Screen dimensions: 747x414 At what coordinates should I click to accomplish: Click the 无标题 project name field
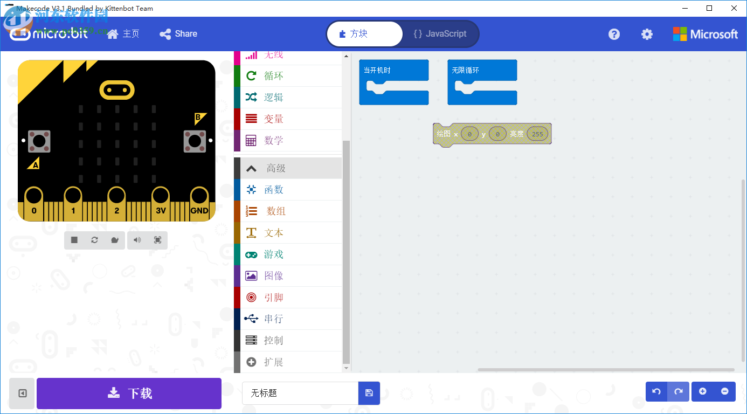coord(300,394)
